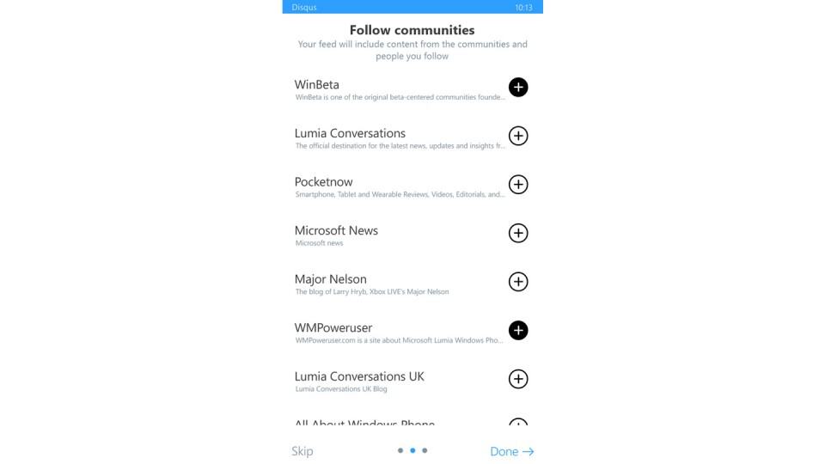
Task: Unfollow the WinBeta community
Action: click(x=518, y=87)
